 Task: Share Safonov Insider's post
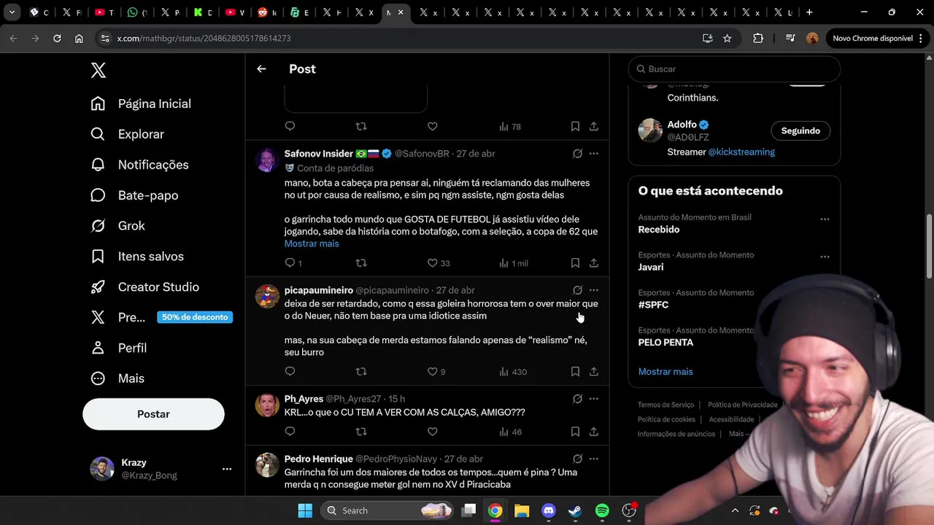[x=594, y=263]
